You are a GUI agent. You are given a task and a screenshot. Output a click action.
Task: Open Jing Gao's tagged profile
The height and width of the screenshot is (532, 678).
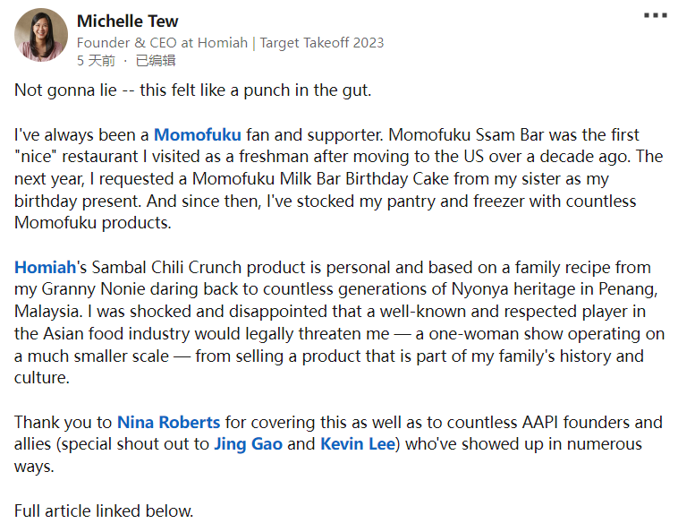pyautogui.click(x=248, y=444)
